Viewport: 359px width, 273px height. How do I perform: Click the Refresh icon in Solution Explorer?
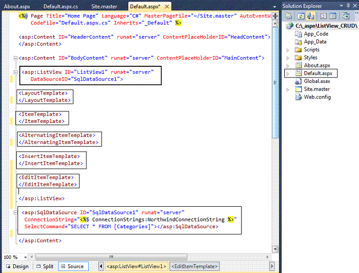pyautogui.click(x=300, y=16)
